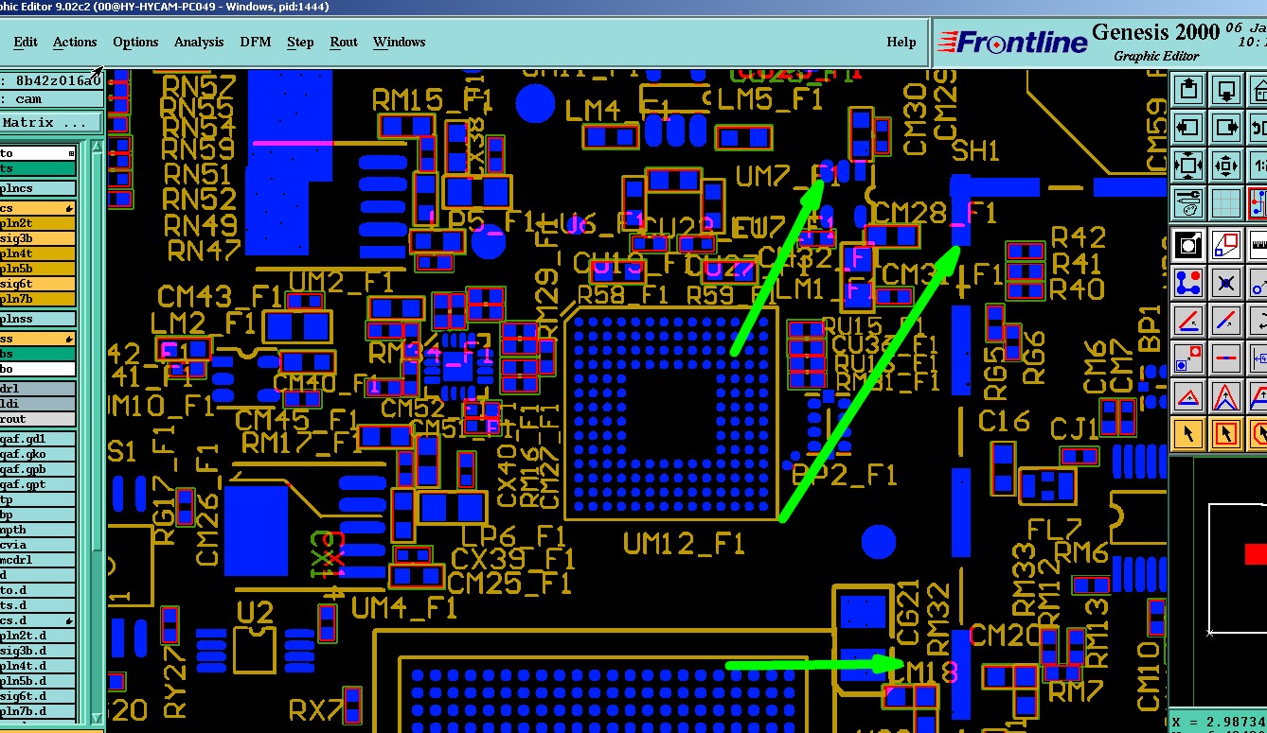
Task: Open the Windows menu
Action: 399,42
